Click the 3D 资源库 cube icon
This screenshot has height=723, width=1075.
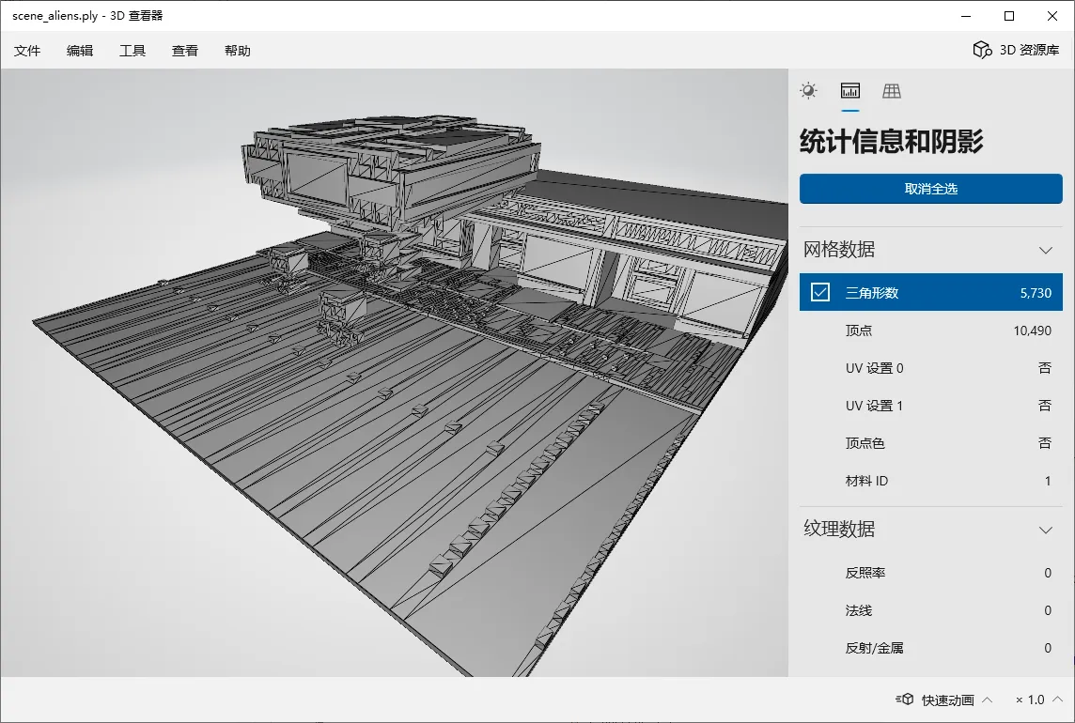coord(982,50)
